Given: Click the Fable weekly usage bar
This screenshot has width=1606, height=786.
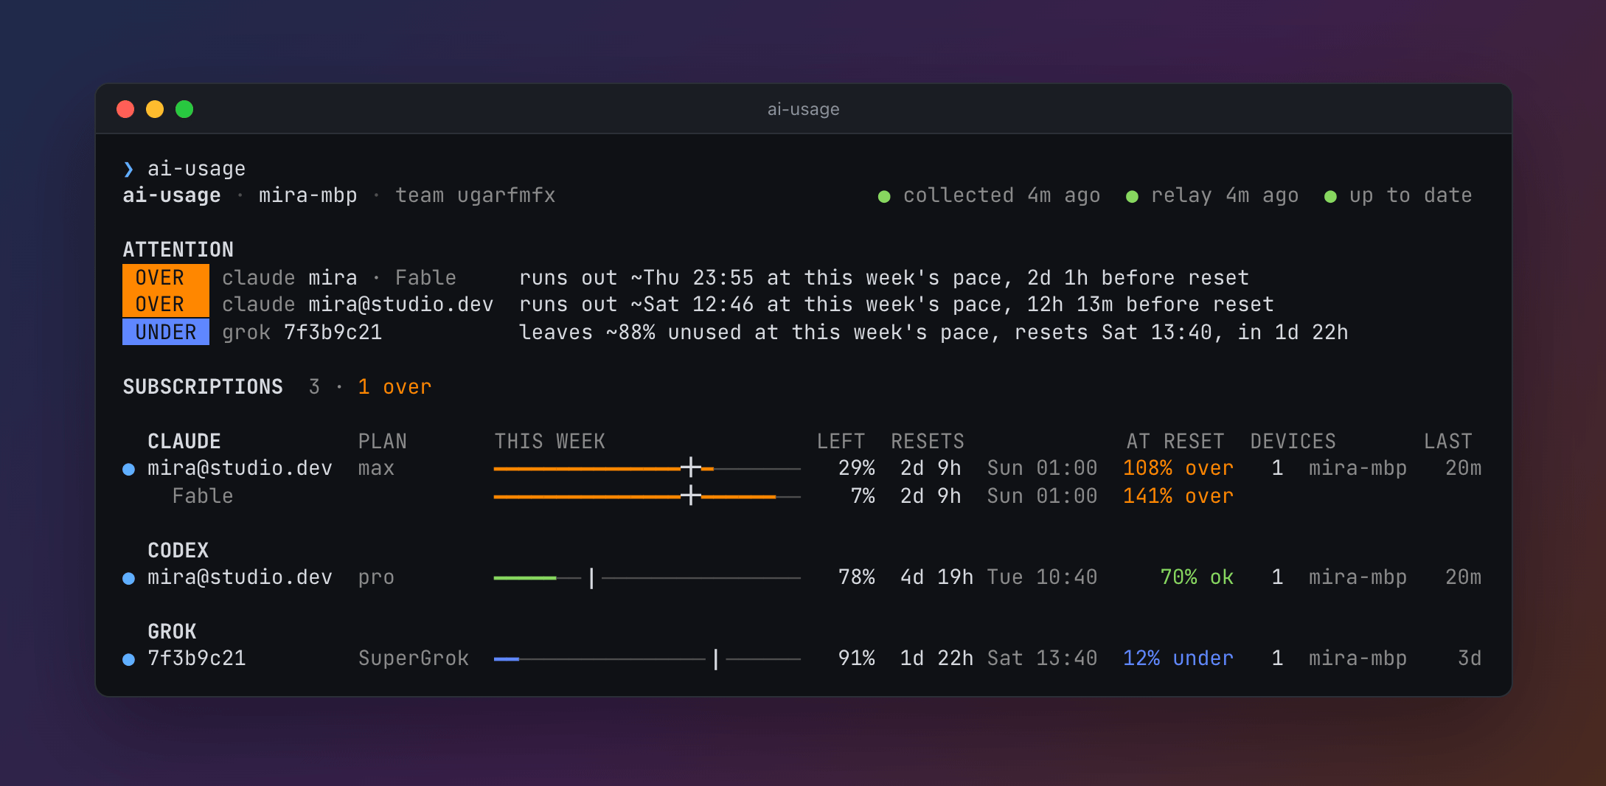Looking at the screenshot, I should point(647,496).
